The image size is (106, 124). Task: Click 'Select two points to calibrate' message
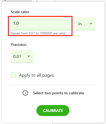tap(58, 93)
